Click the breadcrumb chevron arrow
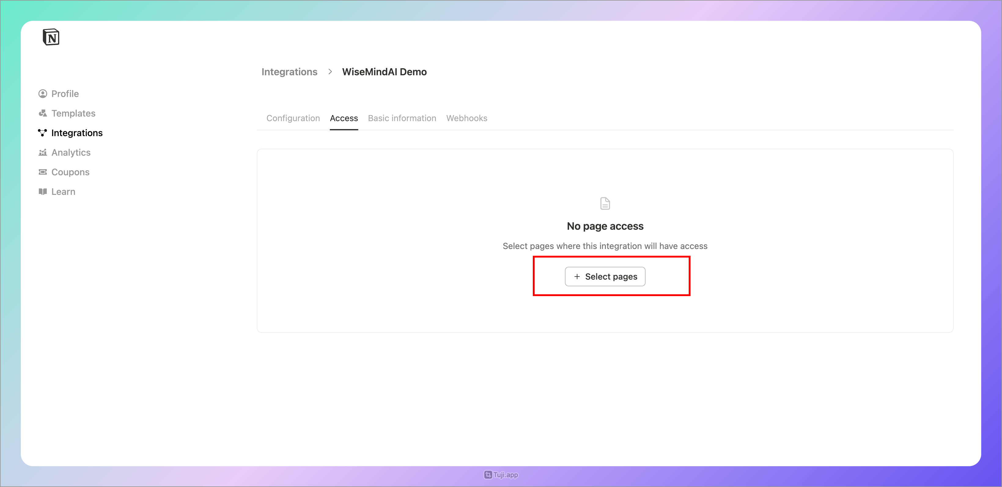 [330, 72]
